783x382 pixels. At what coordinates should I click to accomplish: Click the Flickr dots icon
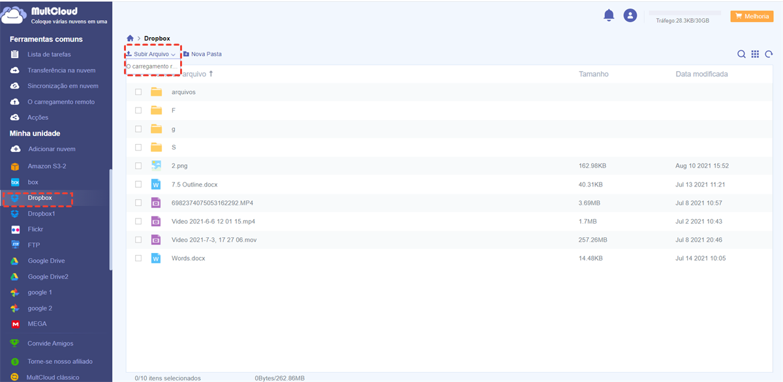point(15,229)
